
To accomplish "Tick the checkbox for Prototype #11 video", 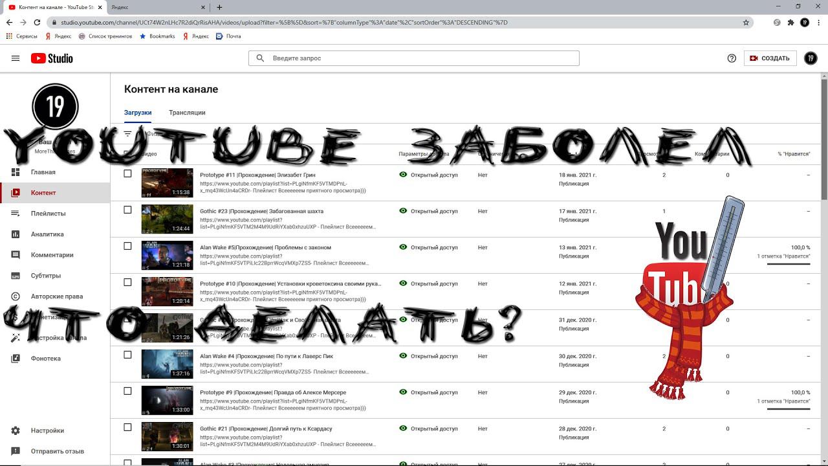I will point(127,173).
